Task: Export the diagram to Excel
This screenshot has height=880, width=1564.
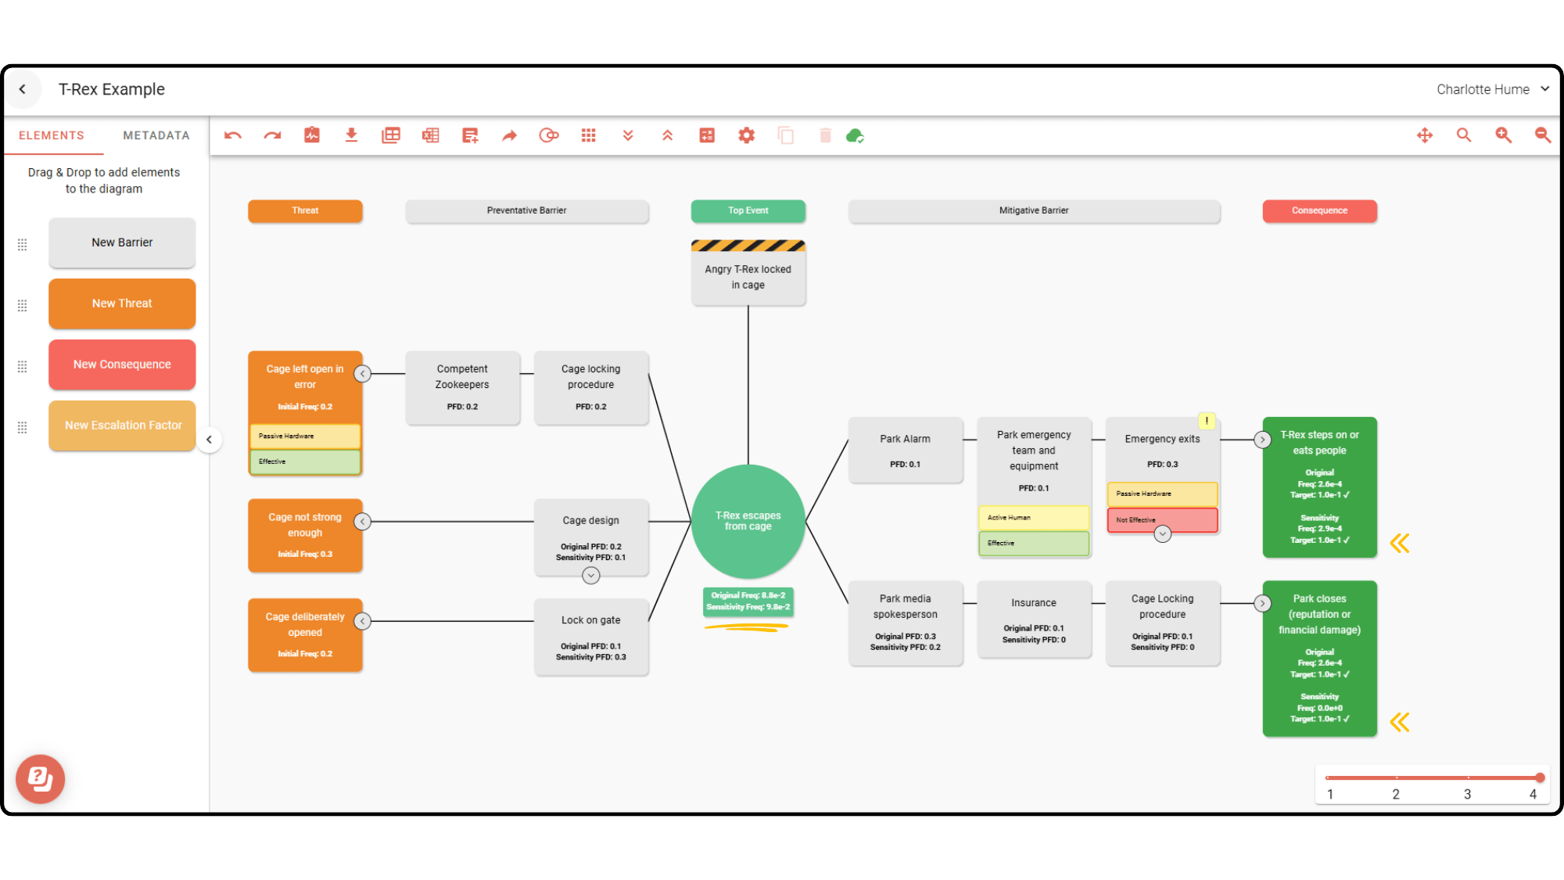Action: [x=430, y=135]
